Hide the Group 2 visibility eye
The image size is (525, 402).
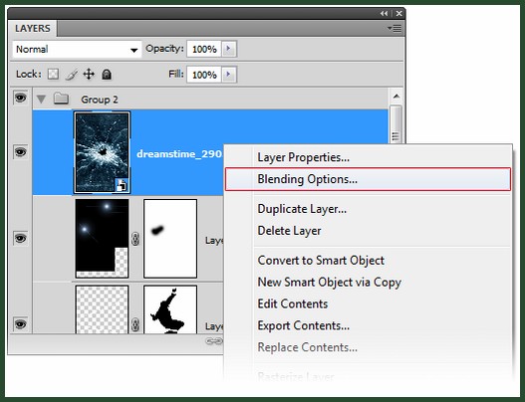click(x=21, y=98)
